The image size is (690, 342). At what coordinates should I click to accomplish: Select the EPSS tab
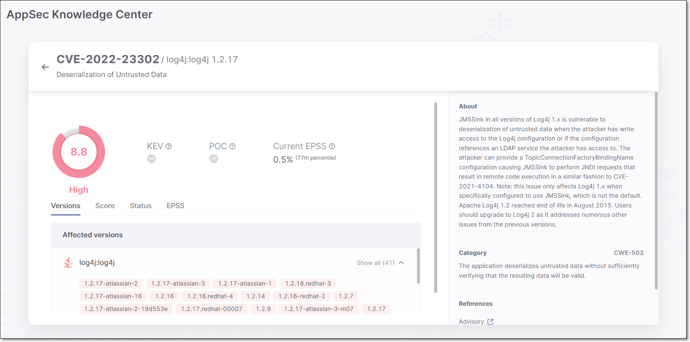(175, 206)
